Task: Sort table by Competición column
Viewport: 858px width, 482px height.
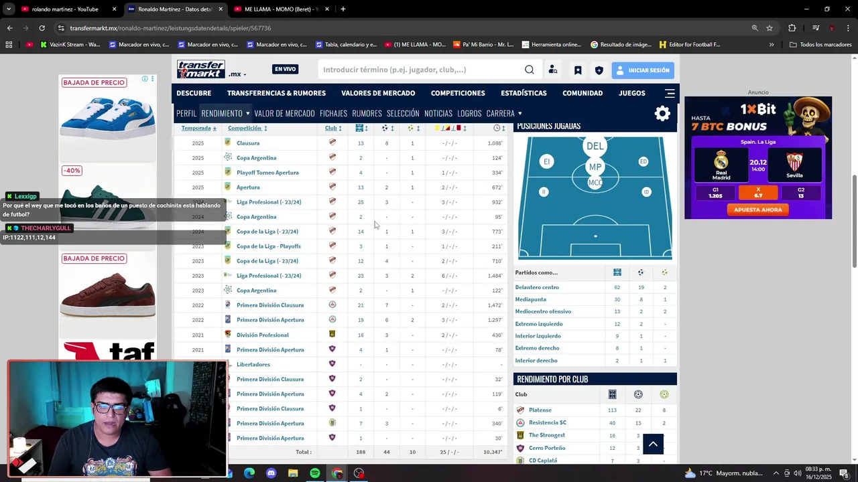Action: [x=247, y=128]
